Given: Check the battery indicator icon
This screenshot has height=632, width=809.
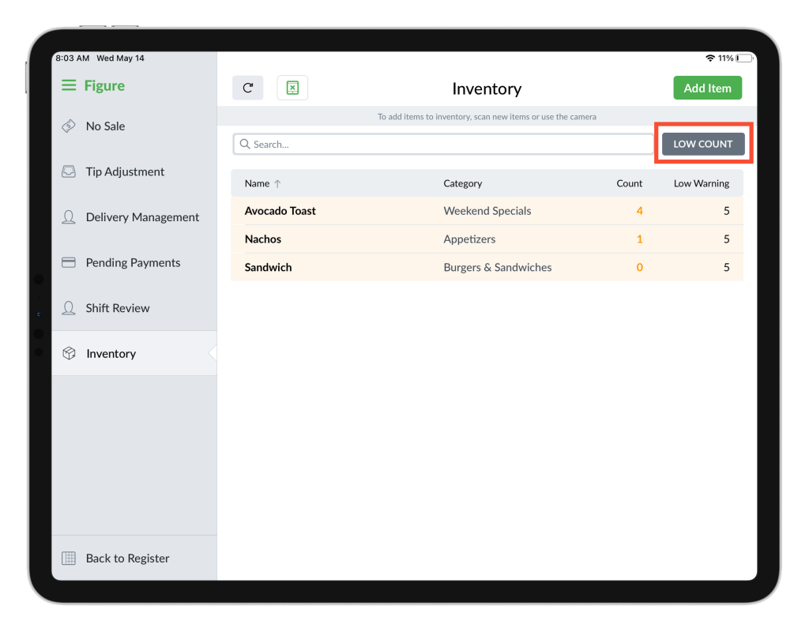Looking at the screenshot, I should tap(745, 58).
